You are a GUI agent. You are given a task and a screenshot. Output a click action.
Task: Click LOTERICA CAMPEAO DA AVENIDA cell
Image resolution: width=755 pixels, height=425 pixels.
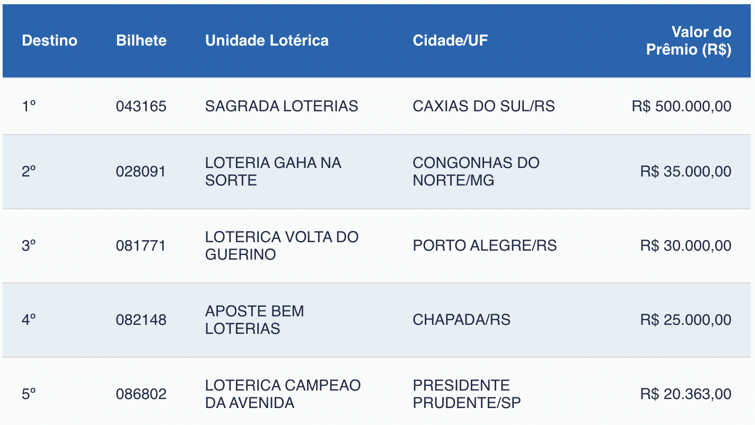tap(283, 394)
